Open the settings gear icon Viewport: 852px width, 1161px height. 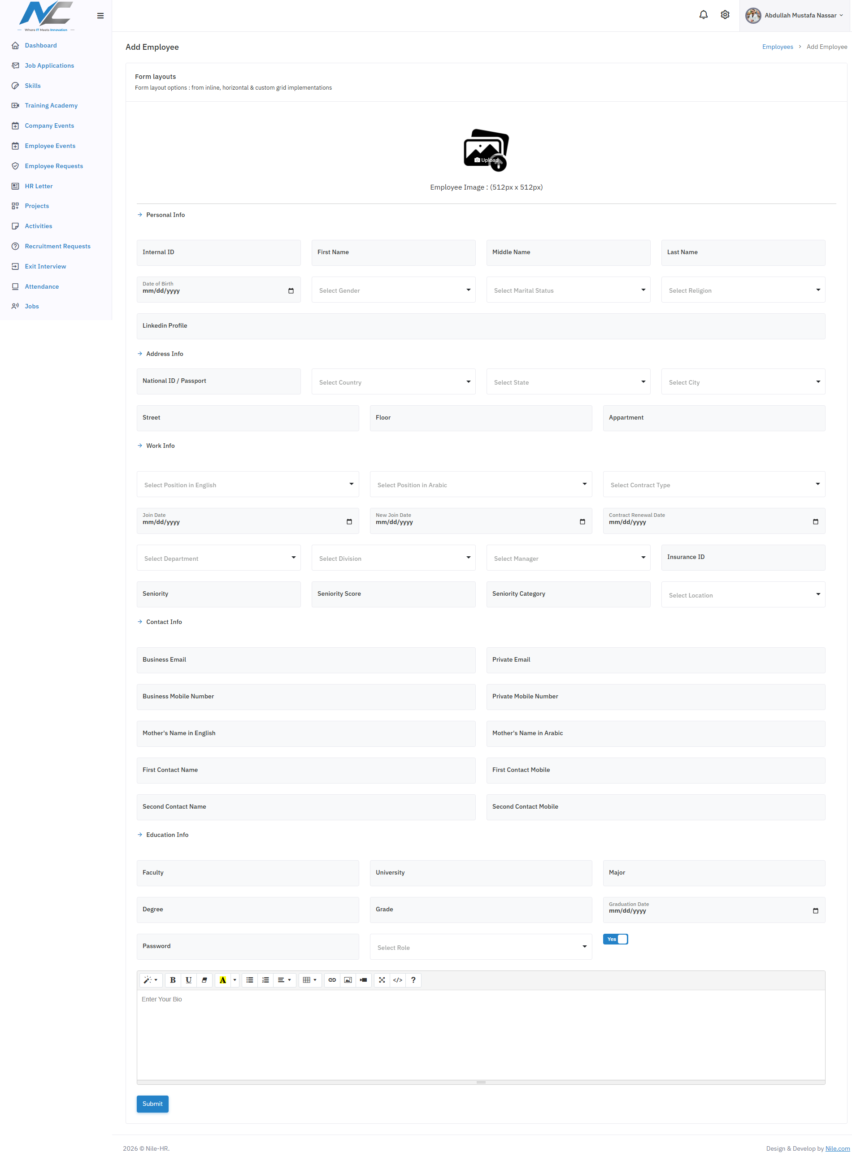pyautogui.click(x=725, y=15)
